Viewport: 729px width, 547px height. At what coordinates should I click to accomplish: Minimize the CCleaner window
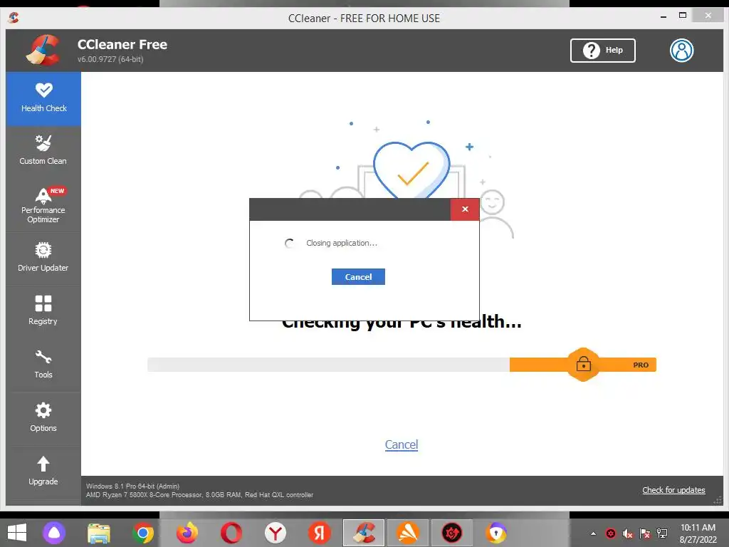pyautogui.click(x=664, y=17)
